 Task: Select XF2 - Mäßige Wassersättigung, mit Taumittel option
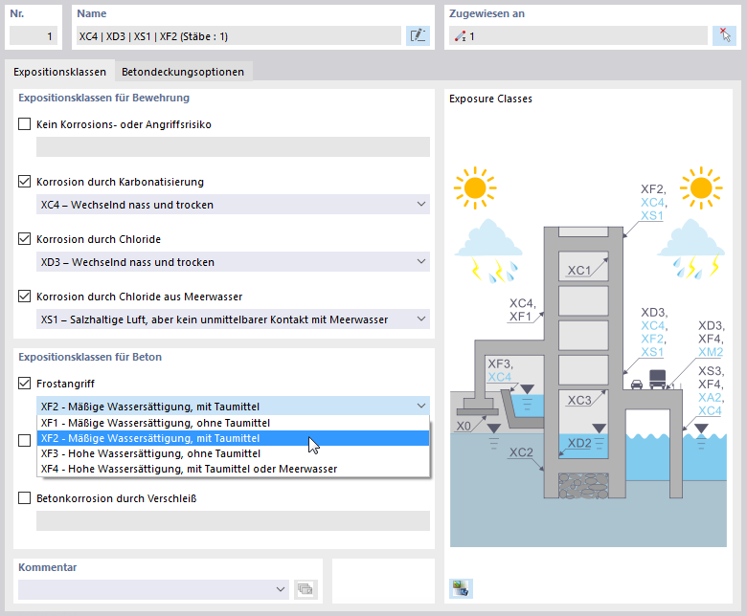[233, 438]
